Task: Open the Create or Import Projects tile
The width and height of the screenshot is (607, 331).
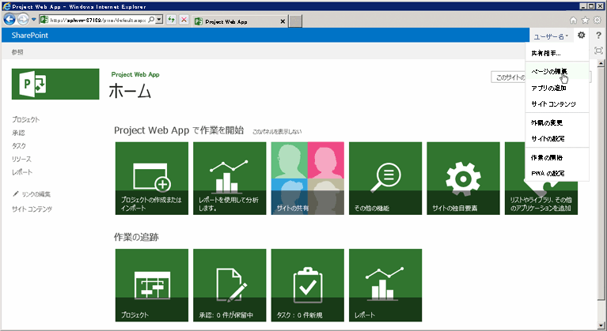Action: coord(152,178)
